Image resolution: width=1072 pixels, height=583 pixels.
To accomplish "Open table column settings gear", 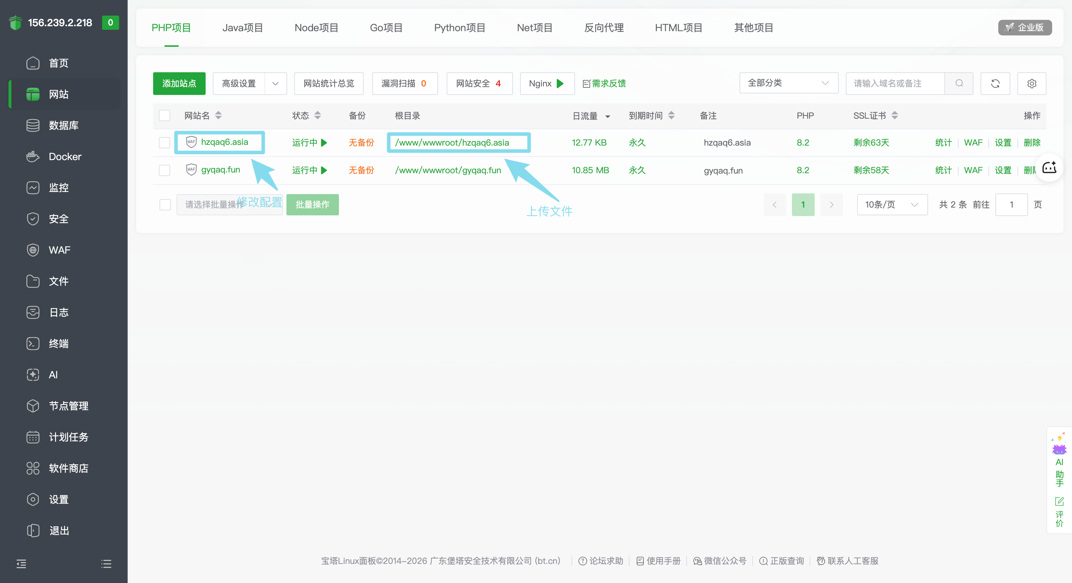I will pos(1032,84).
